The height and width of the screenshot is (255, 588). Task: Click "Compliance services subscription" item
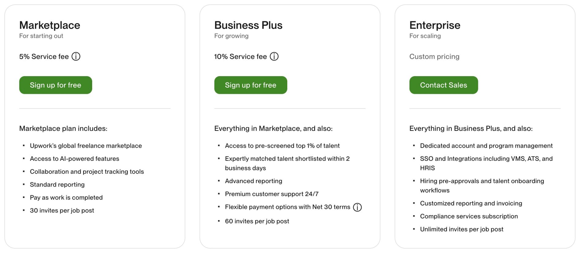(x=469, y=216)
